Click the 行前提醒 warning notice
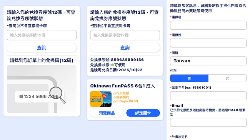Screen dimensions: 250x140 click(121, 93)
